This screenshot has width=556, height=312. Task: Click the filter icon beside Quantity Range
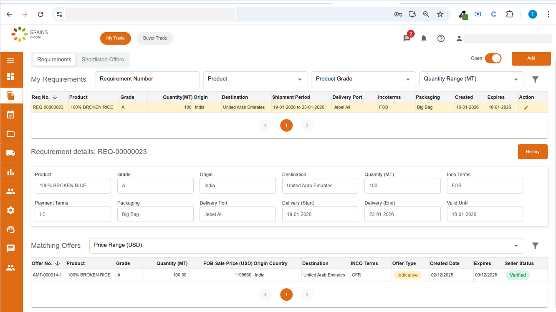pyautogui.click(x=535, y=79)
